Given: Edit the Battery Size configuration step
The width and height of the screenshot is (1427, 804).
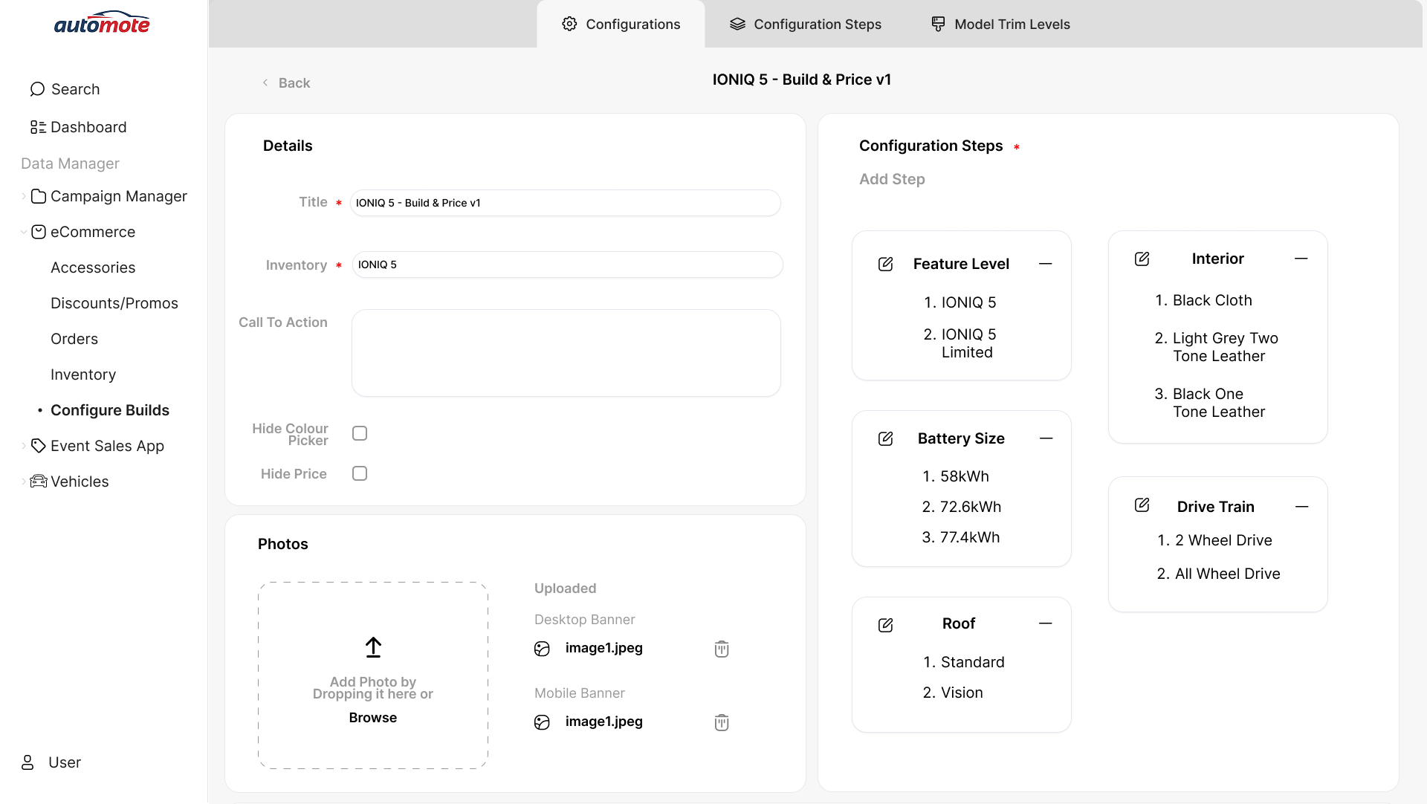Looking at the screenshot, I should click(885, 438).
